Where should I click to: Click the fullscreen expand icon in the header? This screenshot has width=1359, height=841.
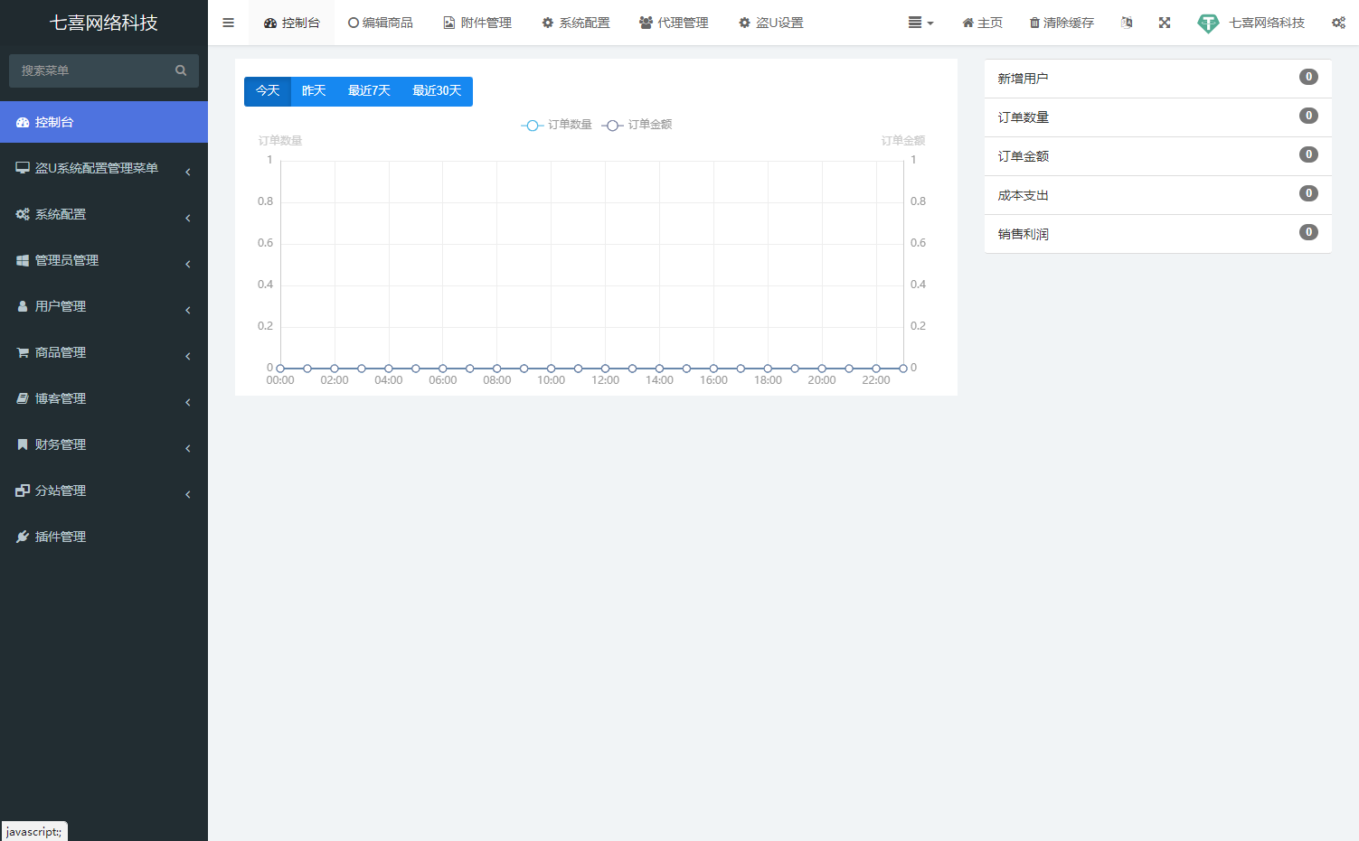(1164, 22)
